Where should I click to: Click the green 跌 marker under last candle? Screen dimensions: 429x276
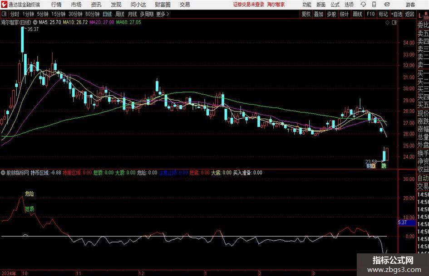[384, 166]
